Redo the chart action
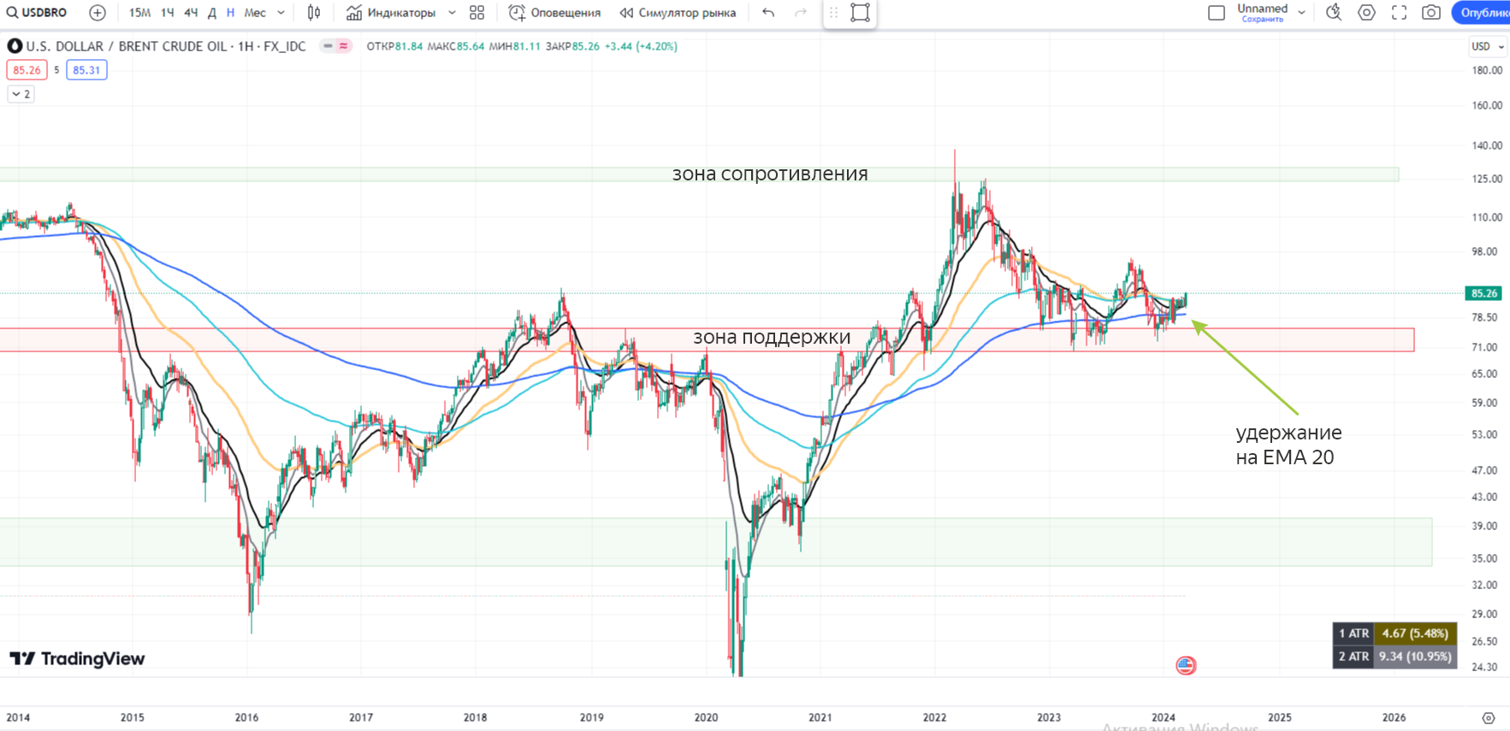 pos(800,13)
